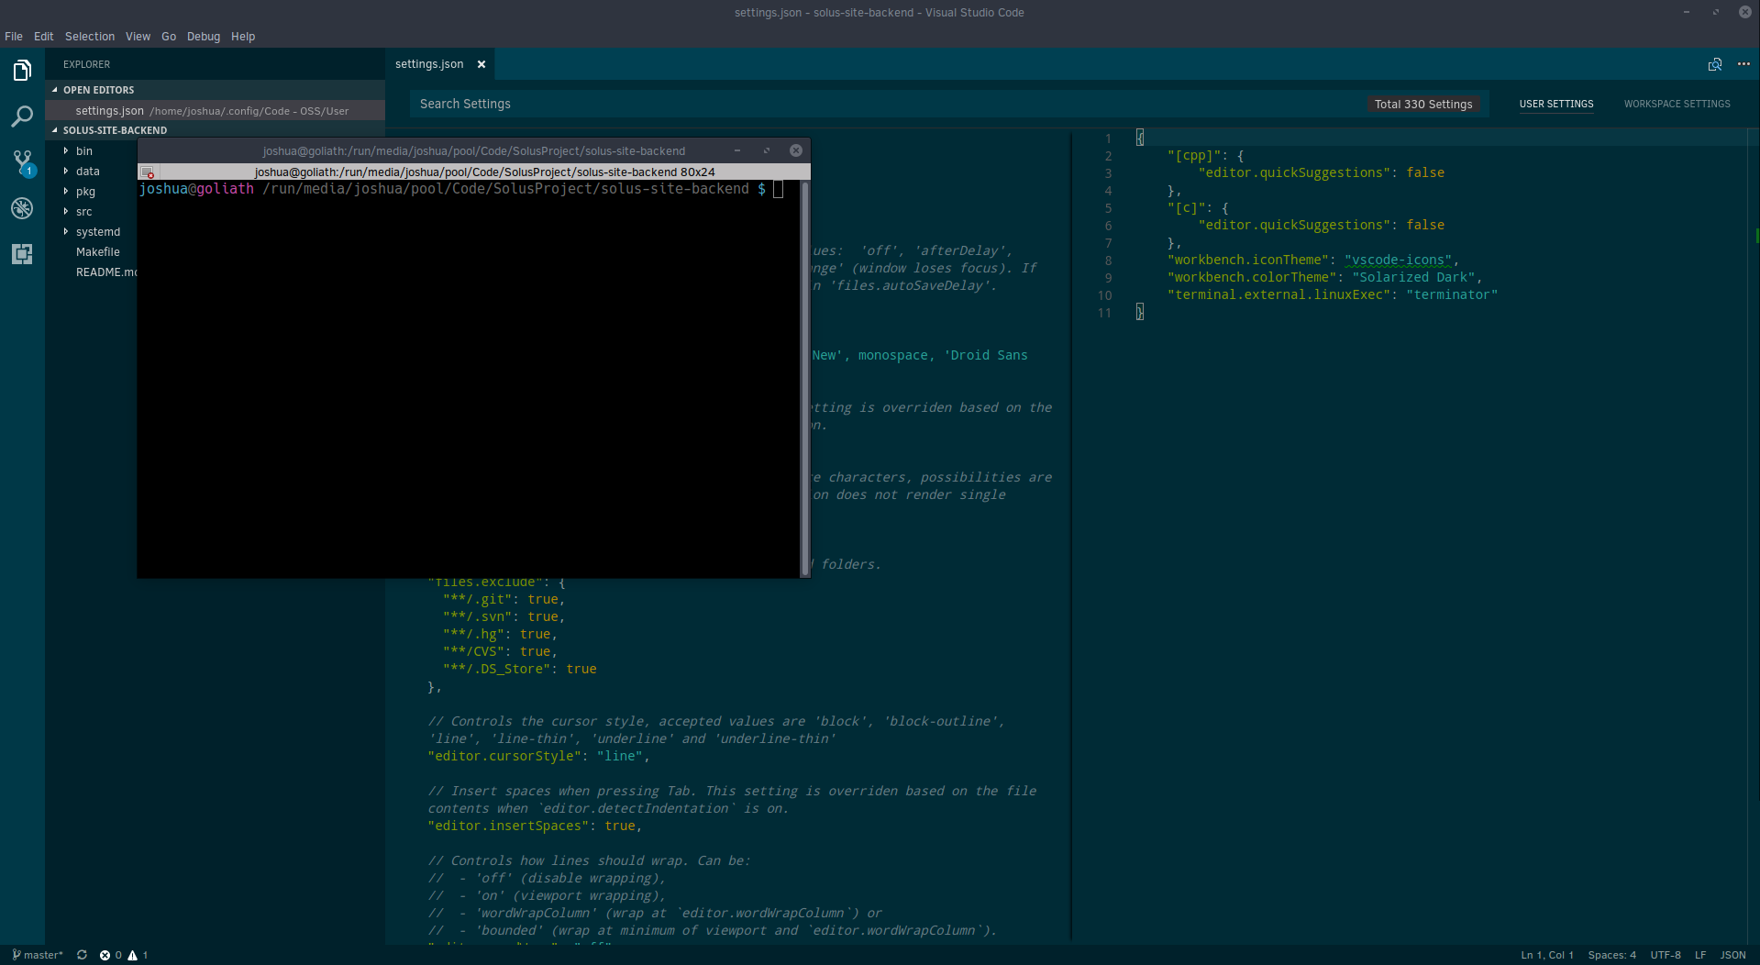Viewport: 1760px width, 965px height.
Task: Open the File menu
Action: [x=14, y=37]
